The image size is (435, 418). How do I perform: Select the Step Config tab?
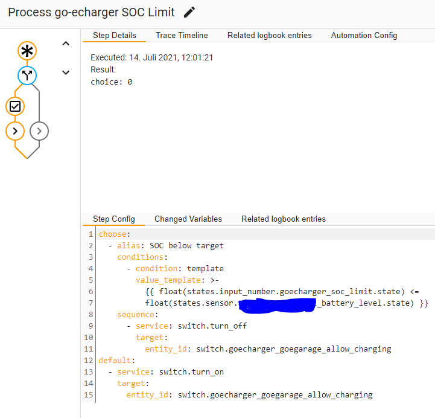tap(114, 219)
